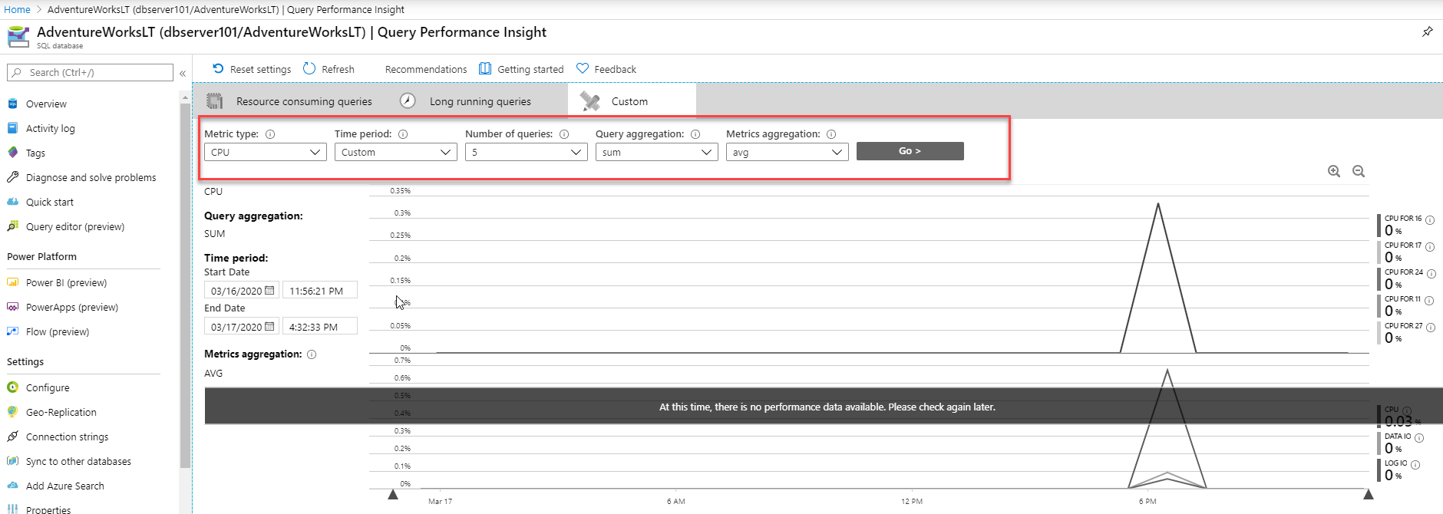Click info icon next to LOG IO
Viewport: 1443px width, 514px height.
click(x=1415, y=465)
